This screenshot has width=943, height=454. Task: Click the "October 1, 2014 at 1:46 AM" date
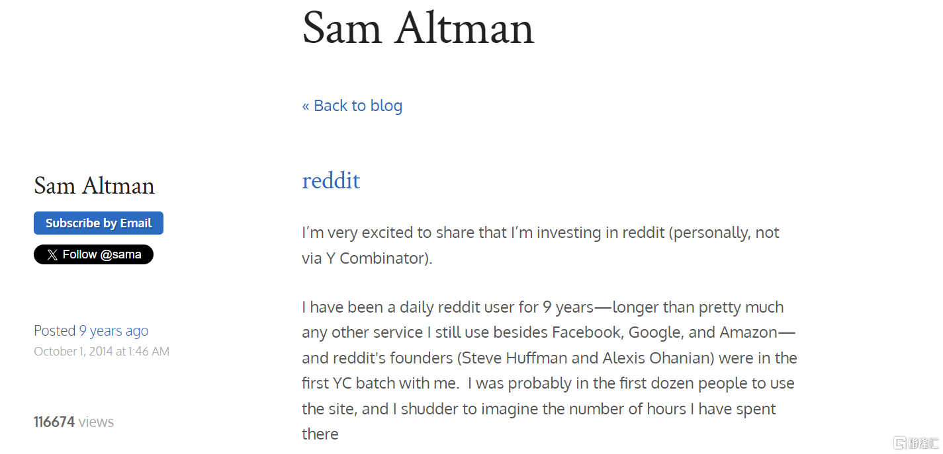tap(101, 352)
